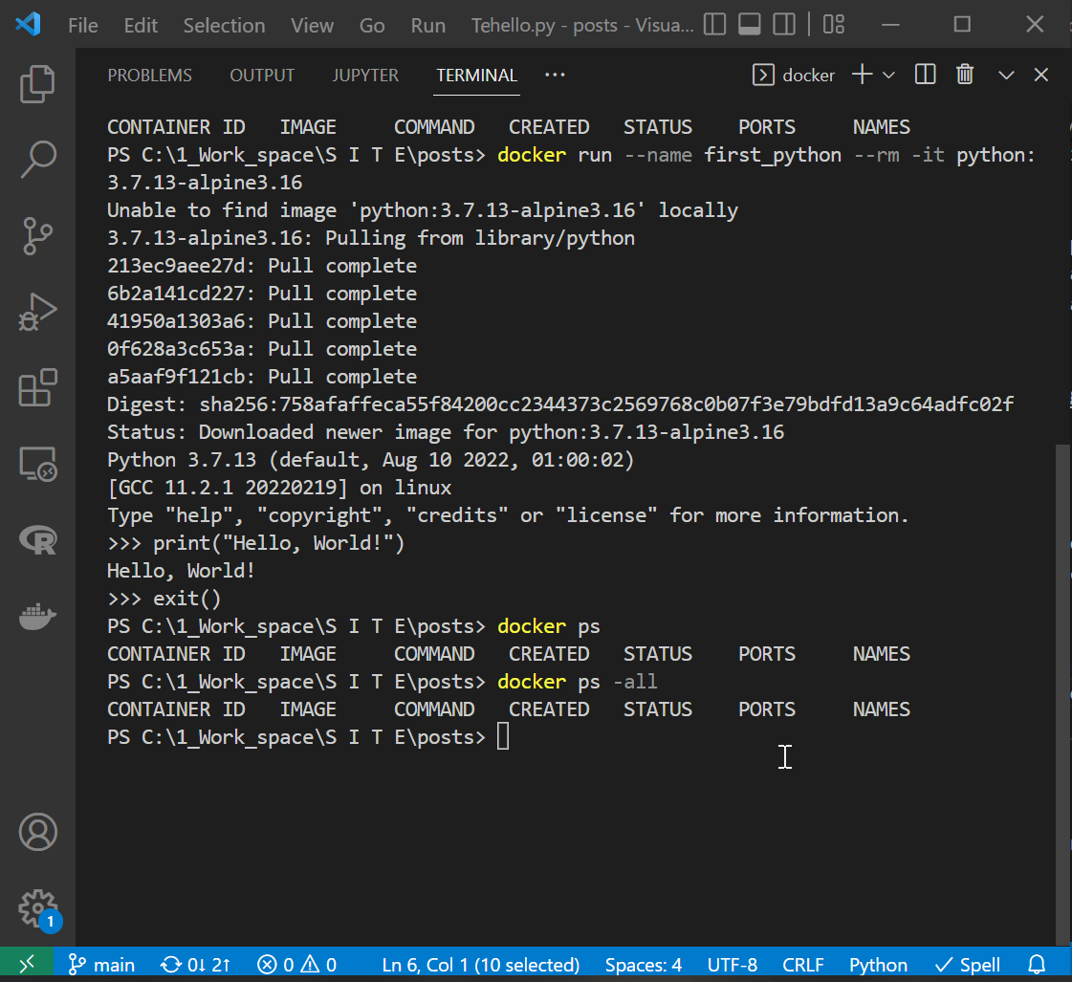The height and width of the screenshot is (982, 1072).
Task: Change indentation Spaces: 4
Action: coord(644,964)
